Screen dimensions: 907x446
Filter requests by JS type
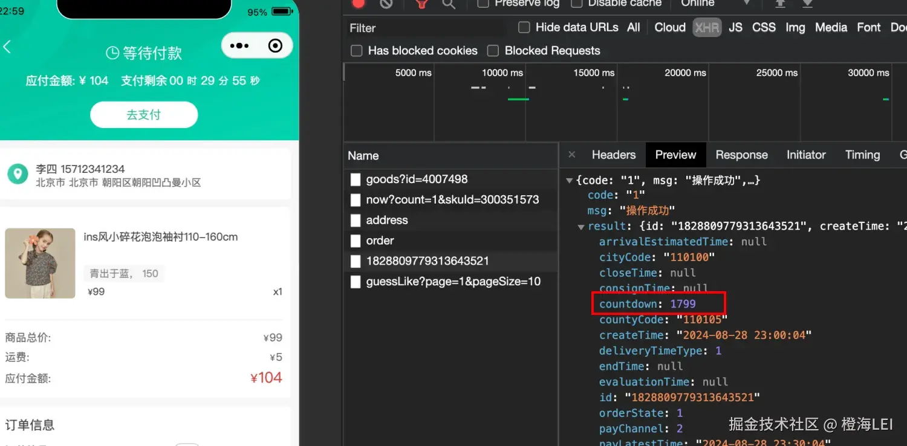(735, 27)
